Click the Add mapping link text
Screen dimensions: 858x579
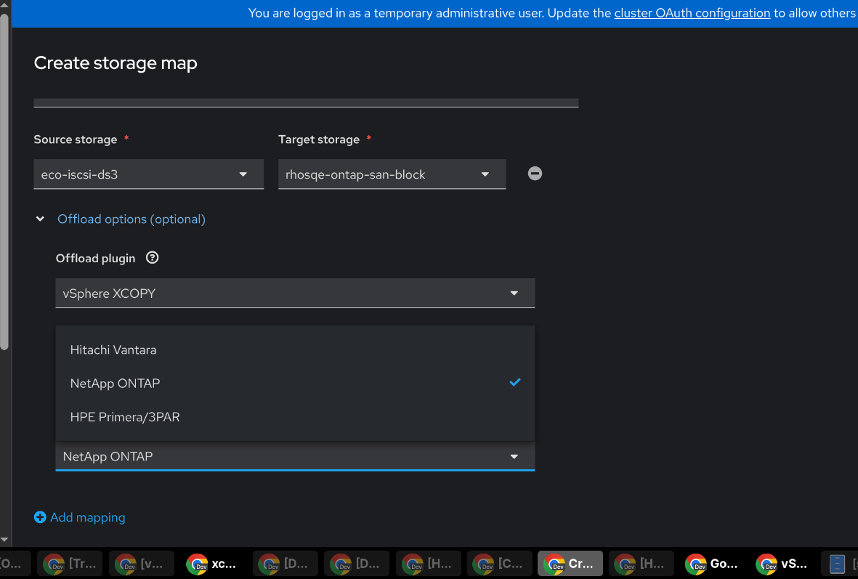click(x=88, y=517)
